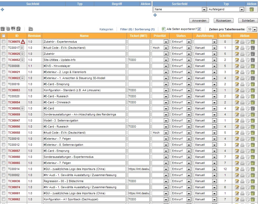Open the Sortierfeld 'Name' dropdown
This screenshot has width=258, height=204.
204,9
